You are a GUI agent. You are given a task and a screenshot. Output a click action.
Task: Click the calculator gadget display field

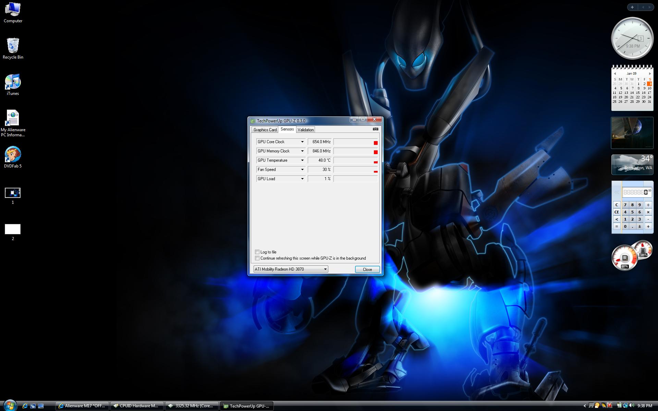[x=637, y=192]
